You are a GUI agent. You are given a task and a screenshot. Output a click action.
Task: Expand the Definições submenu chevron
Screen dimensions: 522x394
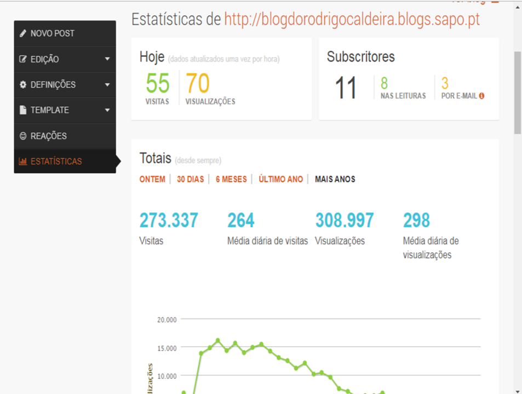pos(107,84)
